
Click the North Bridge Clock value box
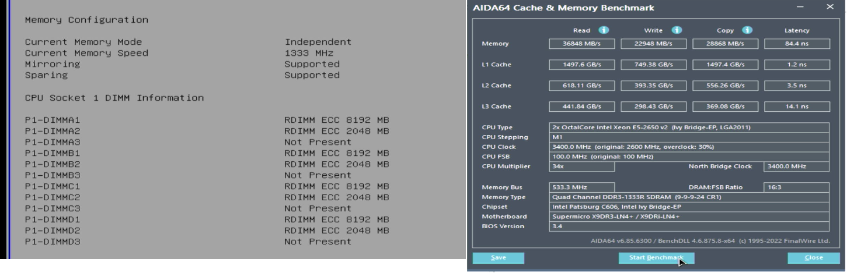click(x=796, y=167)
